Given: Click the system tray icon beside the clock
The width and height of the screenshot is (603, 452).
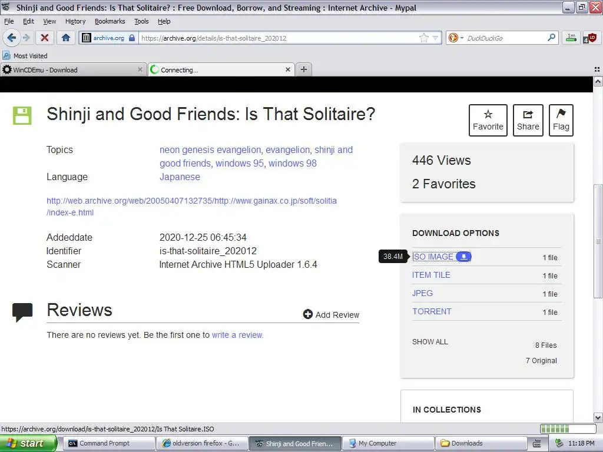Looking at the screenshot, I should click(x=559, y=443).
